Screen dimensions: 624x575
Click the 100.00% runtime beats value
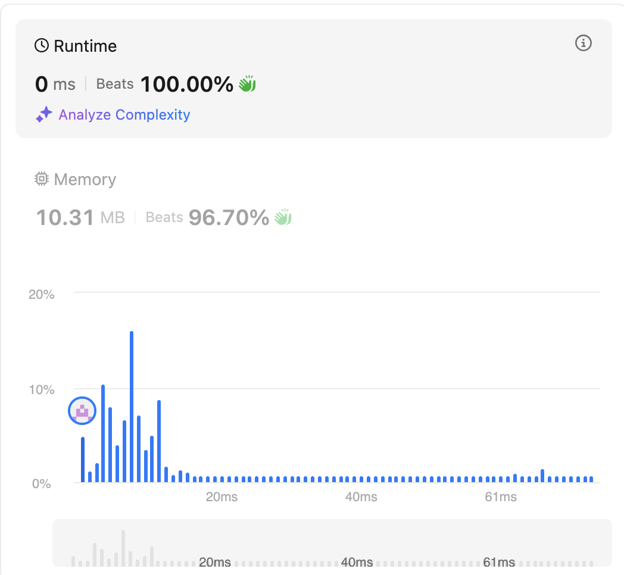click(x=186, y=85)
